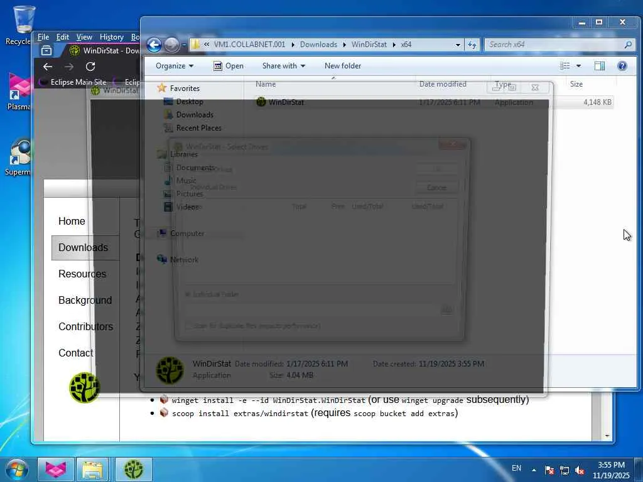Select Computer in navigation pane

click(x=181, y=233)
